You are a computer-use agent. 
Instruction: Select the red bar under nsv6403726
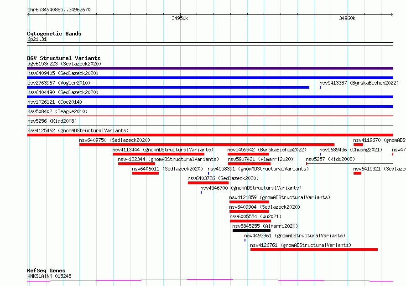pyautogui.click(x=208, y=183)
